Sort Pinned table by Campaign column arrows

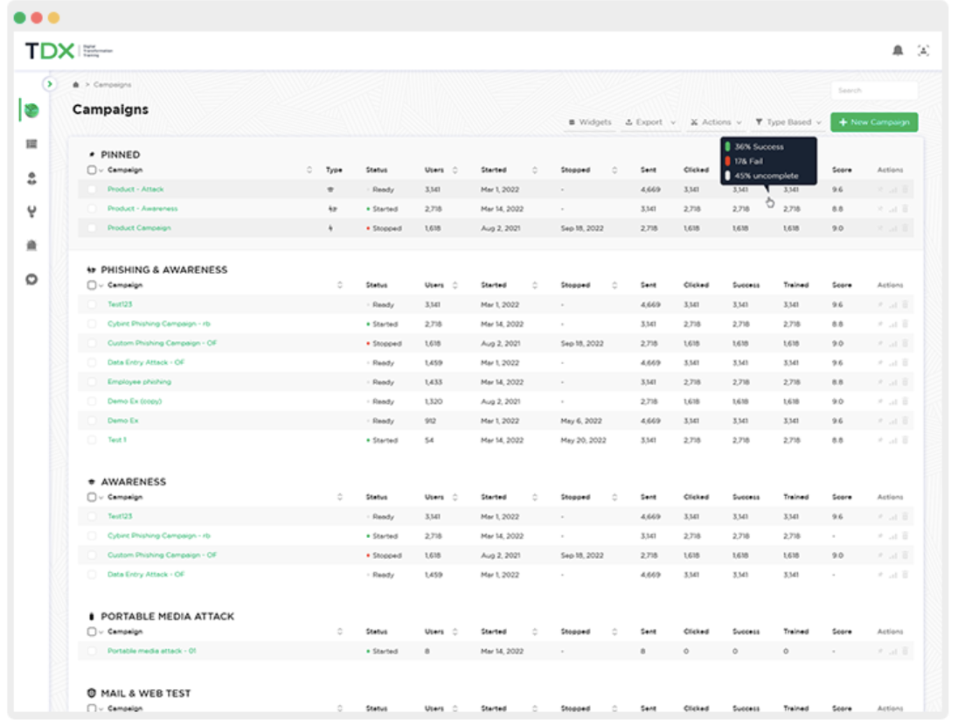[x=309, y=170]
